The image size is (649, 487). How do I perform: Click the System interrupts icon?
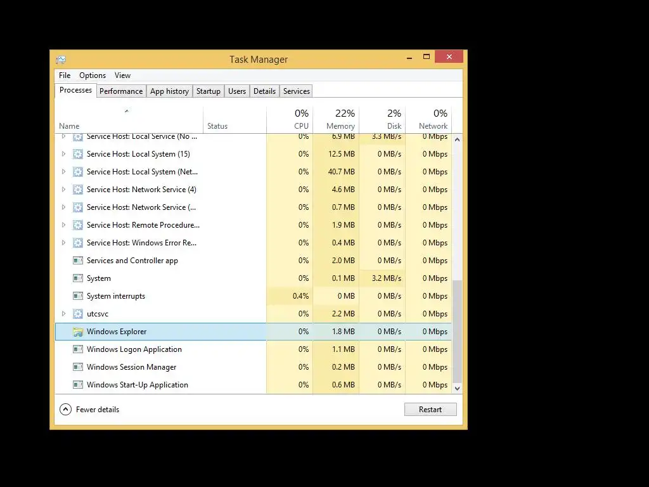(78, 296)
